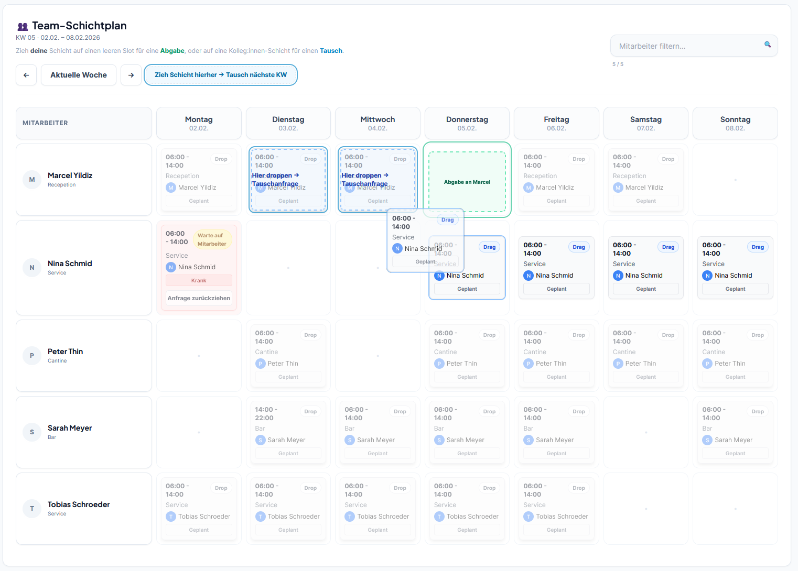Image resolution: width=798 pixels, height=571 pixels.
Task: Click Sarah Meyer's avatar icon
Action: click(x=32, y=432)
